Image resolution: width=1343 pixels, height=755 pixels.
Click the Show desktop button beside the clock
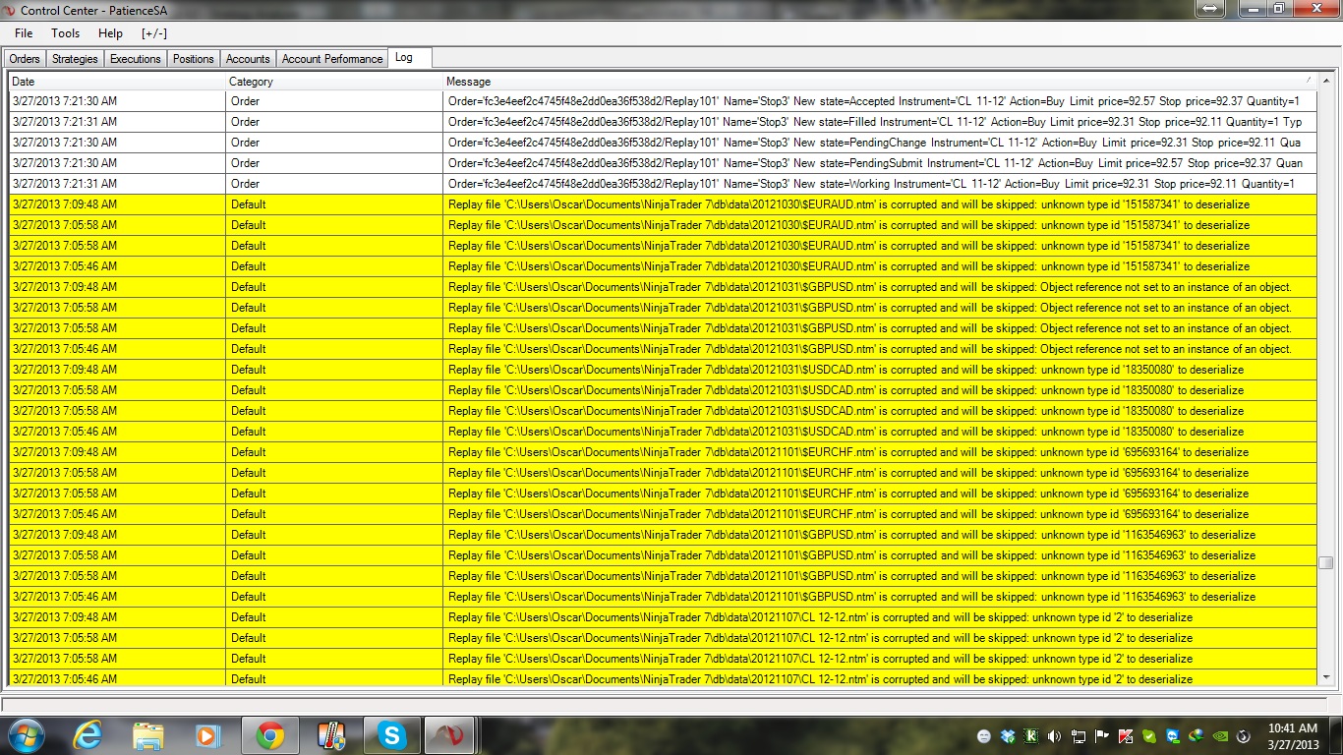[1335, 736]
